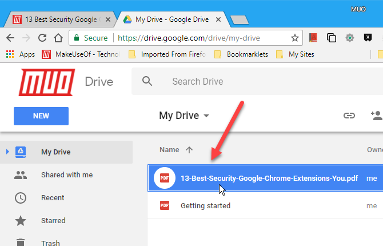Reload the Google Drive page
Screen dimensions: 383x246
[x=42, y=38]
